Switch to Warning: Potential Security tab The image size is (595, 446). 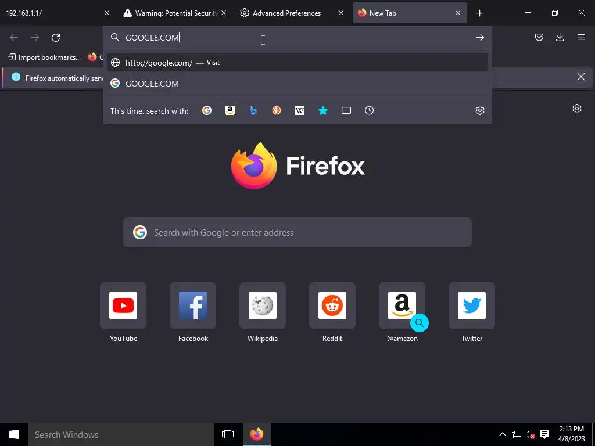tap(175, 13)
